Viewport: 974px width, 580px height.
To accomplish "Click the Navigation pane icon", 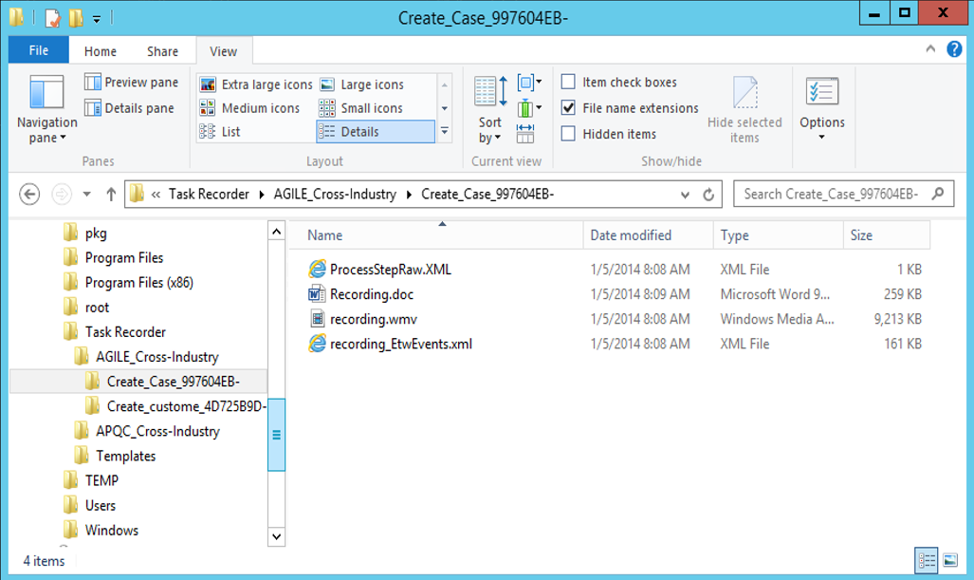I will click(x=46, y=95).
